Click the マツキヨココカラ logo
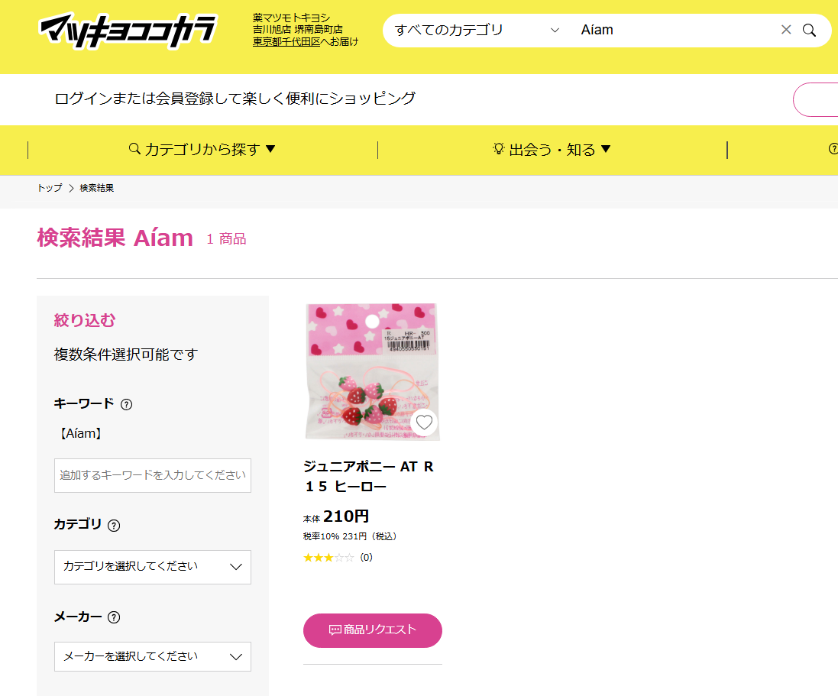This screenshot has height=696, width=838. click(128, 31)
